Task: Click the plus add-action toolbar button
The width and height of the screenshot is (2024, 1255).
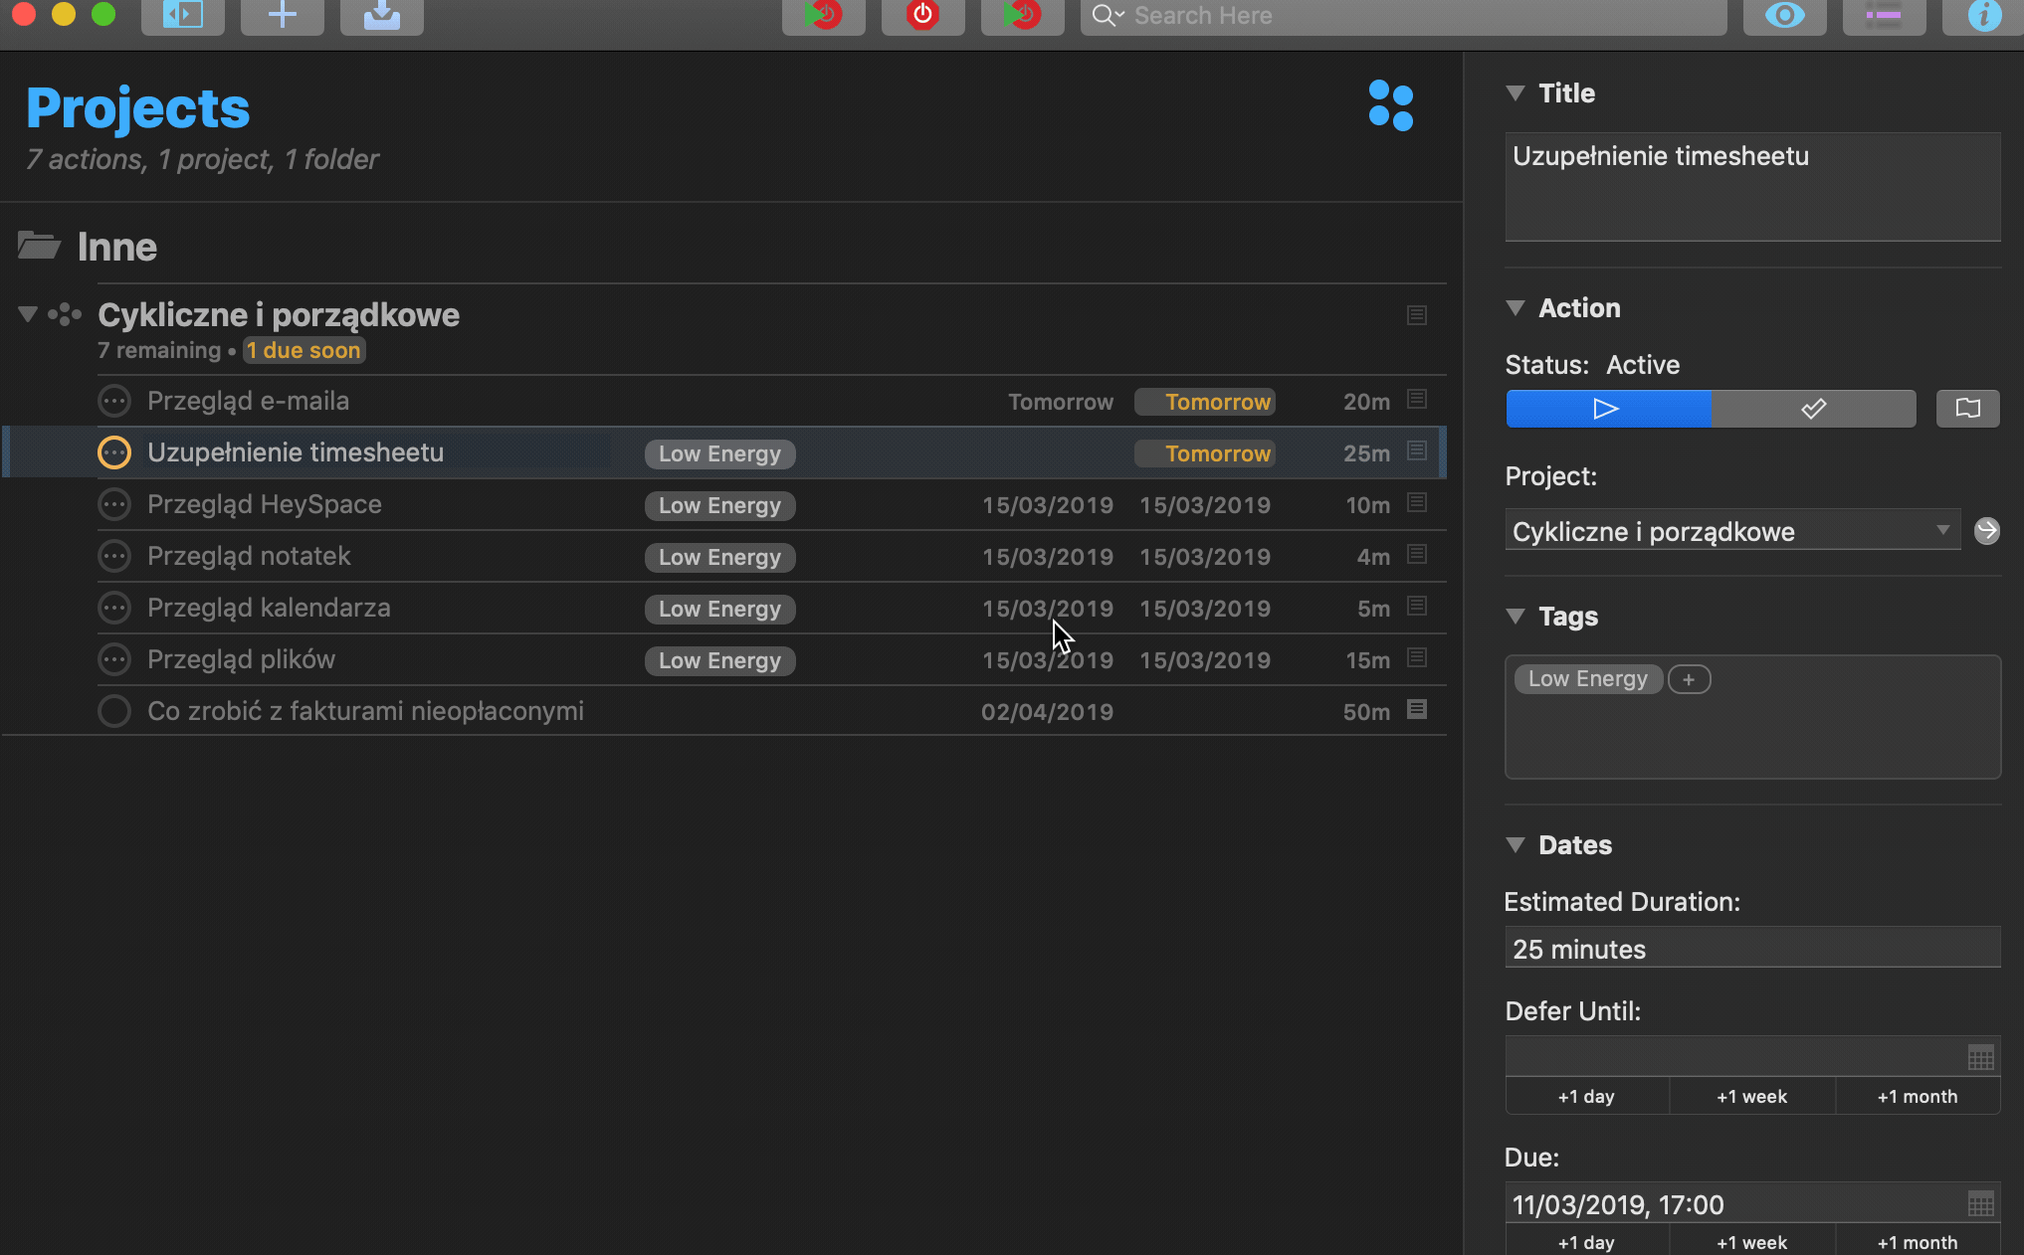Action: click(282, 15)
